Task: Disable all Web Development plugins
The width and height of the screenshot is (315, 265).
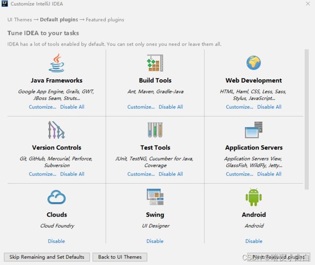Action: pos(269,107)
